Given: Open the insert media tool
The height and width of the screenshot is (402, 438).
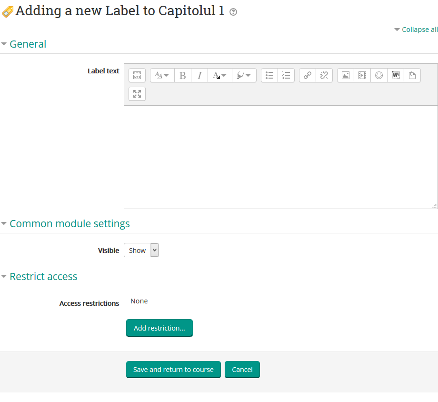Looking at the screenshot, I should 362,75.
